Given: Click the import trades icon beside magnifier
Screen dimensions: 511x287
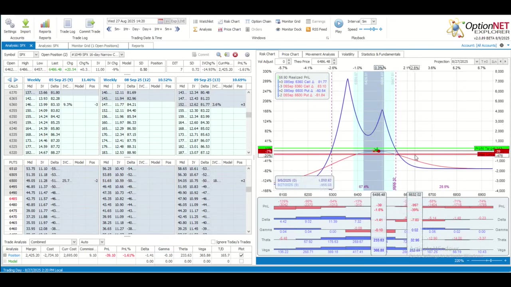Looking at the screenshot, I should click(x=227, y=55).
